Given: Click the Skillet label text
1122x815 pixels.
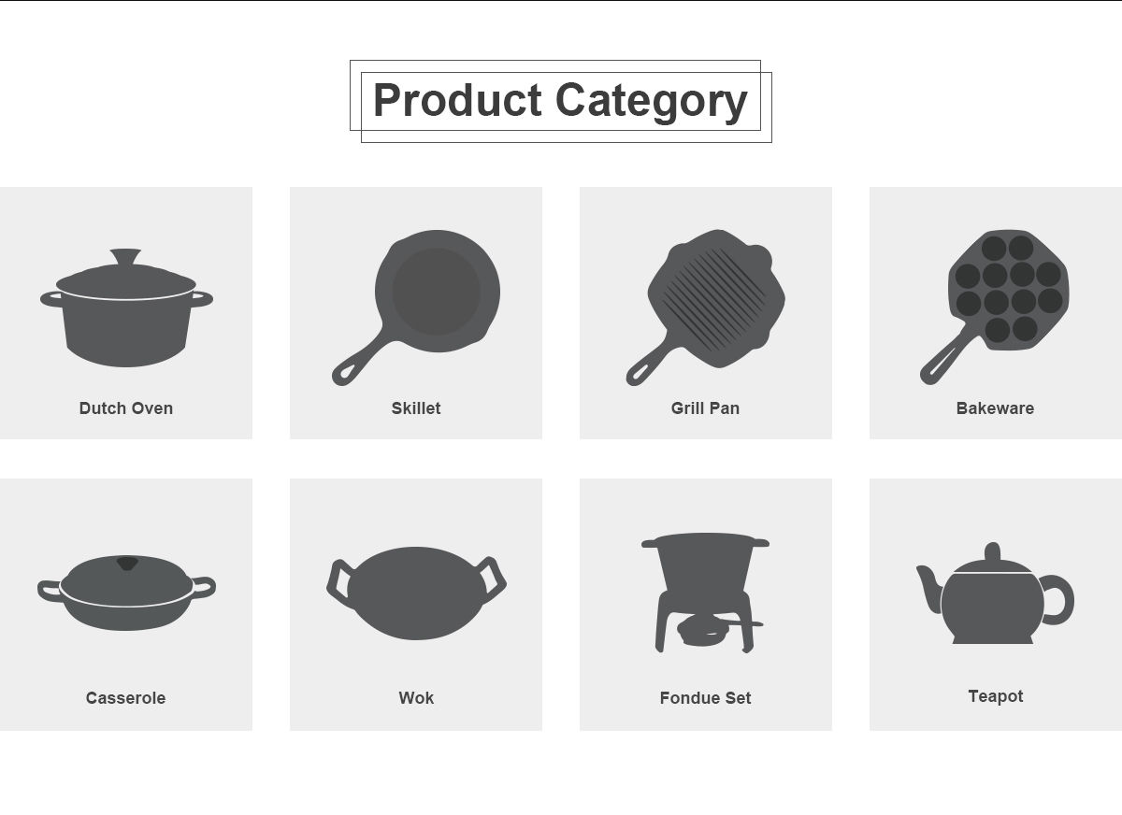Looking at the screenshot, I should click(416, 408).
